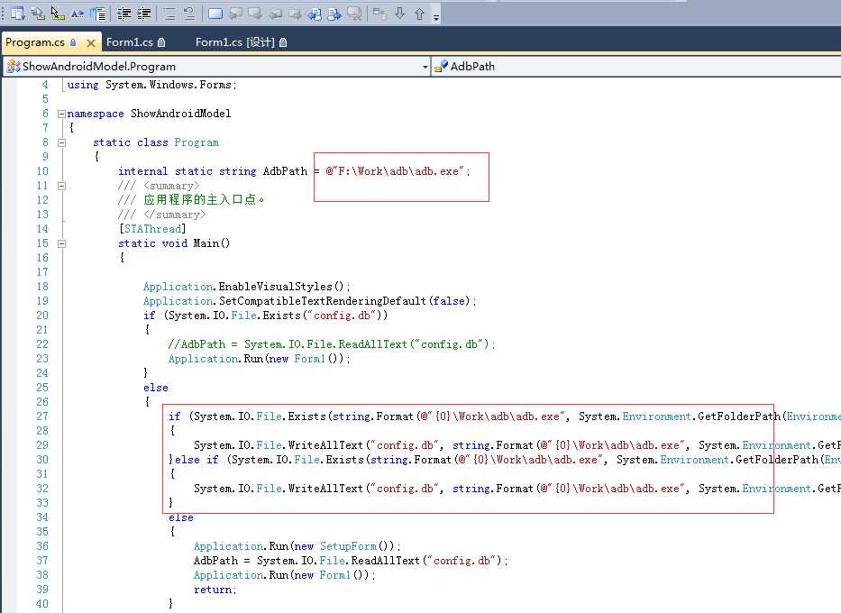Image resolution: width=841 pixels, height=613 pixels.
Task: Click the fifth toolbar icon with text lines
Action: point(97,14)
